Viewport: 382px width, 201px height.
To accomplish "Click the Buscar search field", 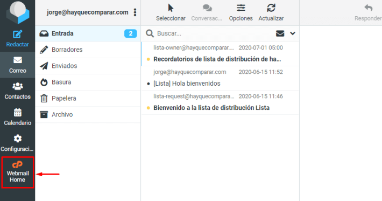I will point(214,33).
